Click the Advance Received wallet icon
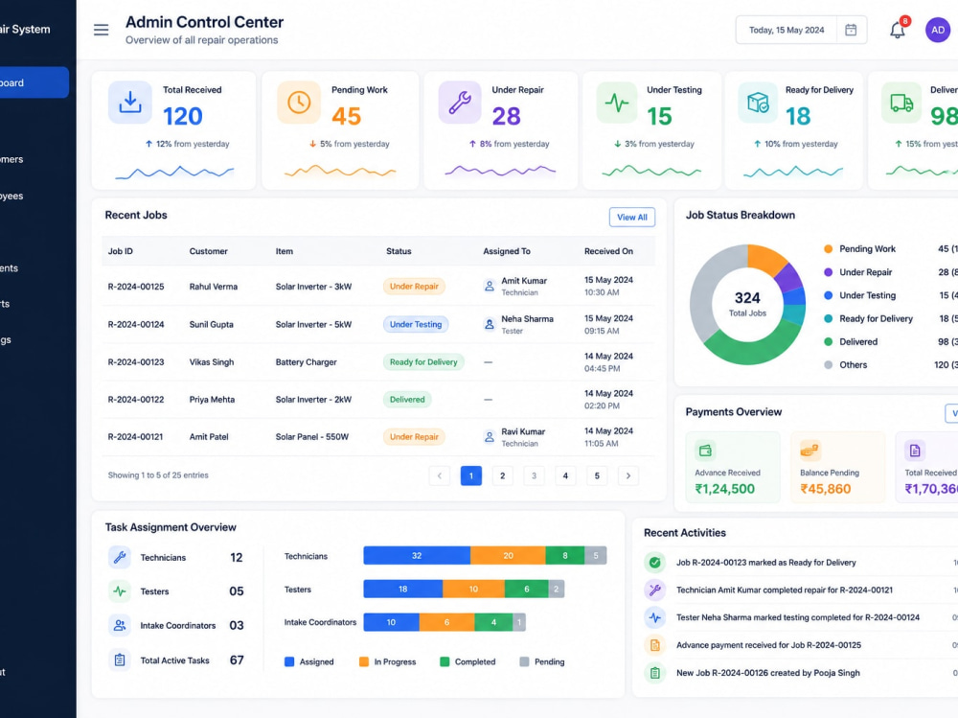This screenshot has width=958, height=718. (705, 451)
